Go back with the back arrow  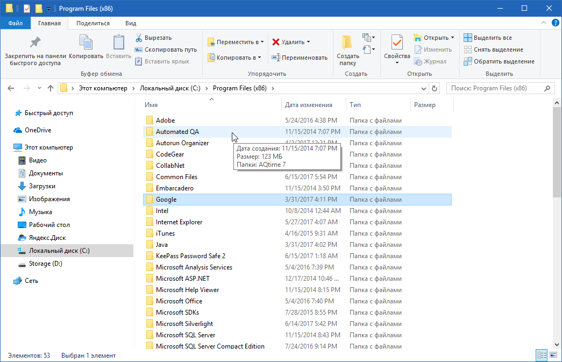11,88
